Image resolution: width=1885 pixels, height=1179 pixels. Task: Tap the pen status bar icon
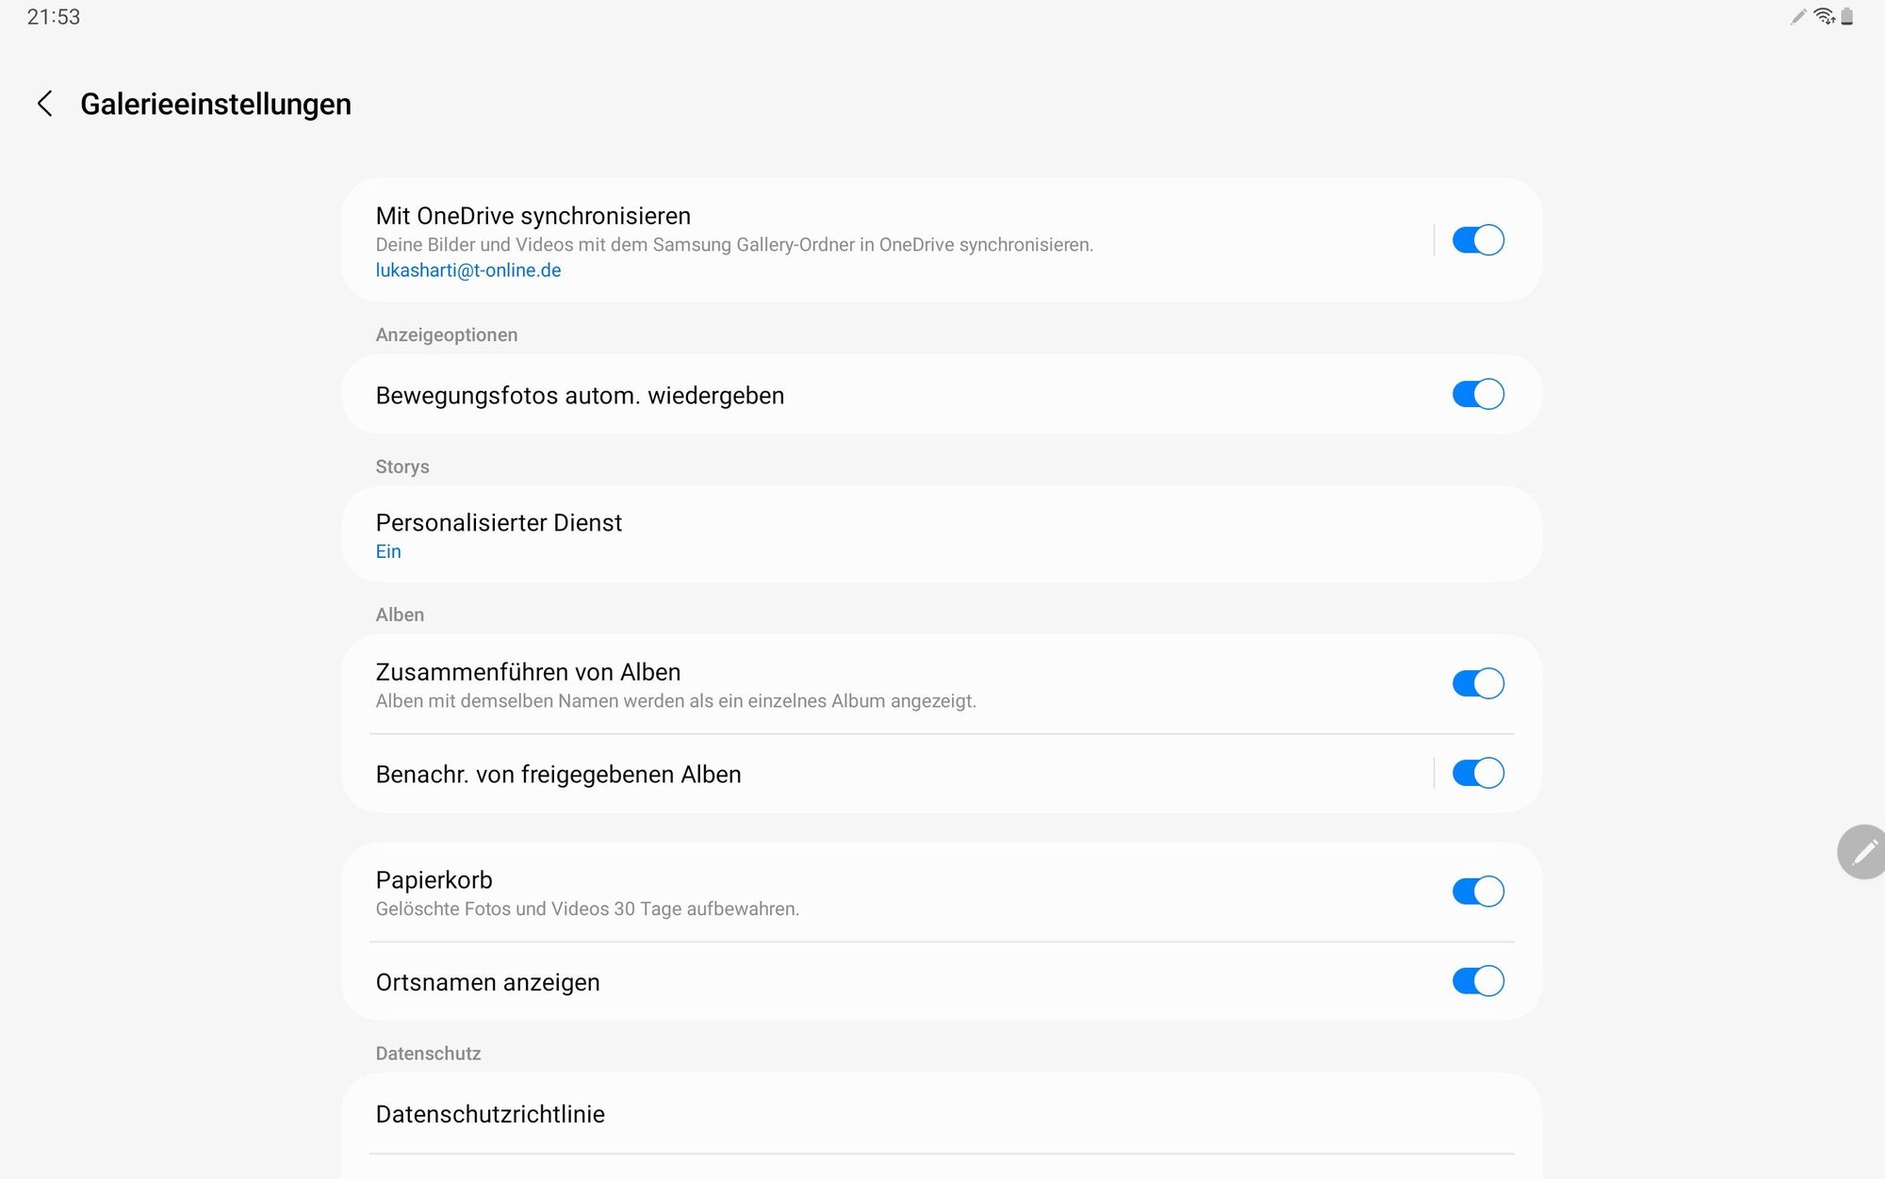tap(1798, 17)
